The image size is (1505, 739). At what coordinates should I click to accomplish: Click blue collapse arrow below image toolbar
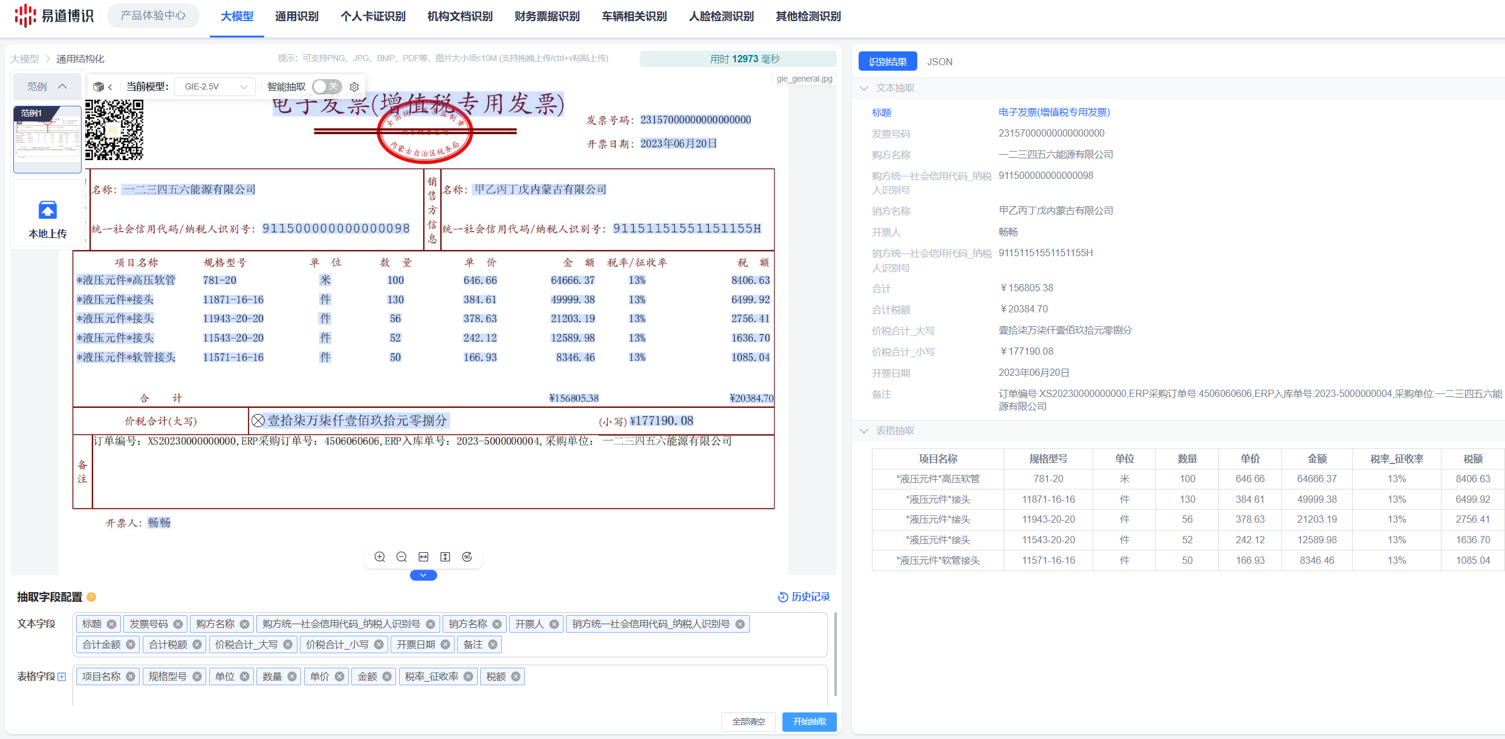tap(423, 575)
